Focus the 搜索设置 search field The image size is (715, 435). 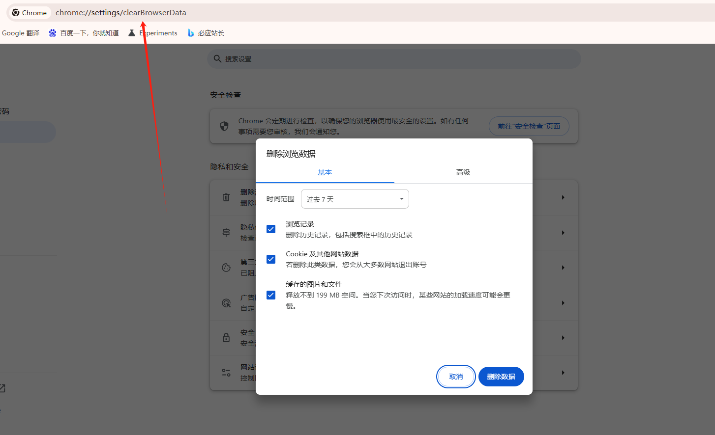pyautogui.click(x=394, y=59)
